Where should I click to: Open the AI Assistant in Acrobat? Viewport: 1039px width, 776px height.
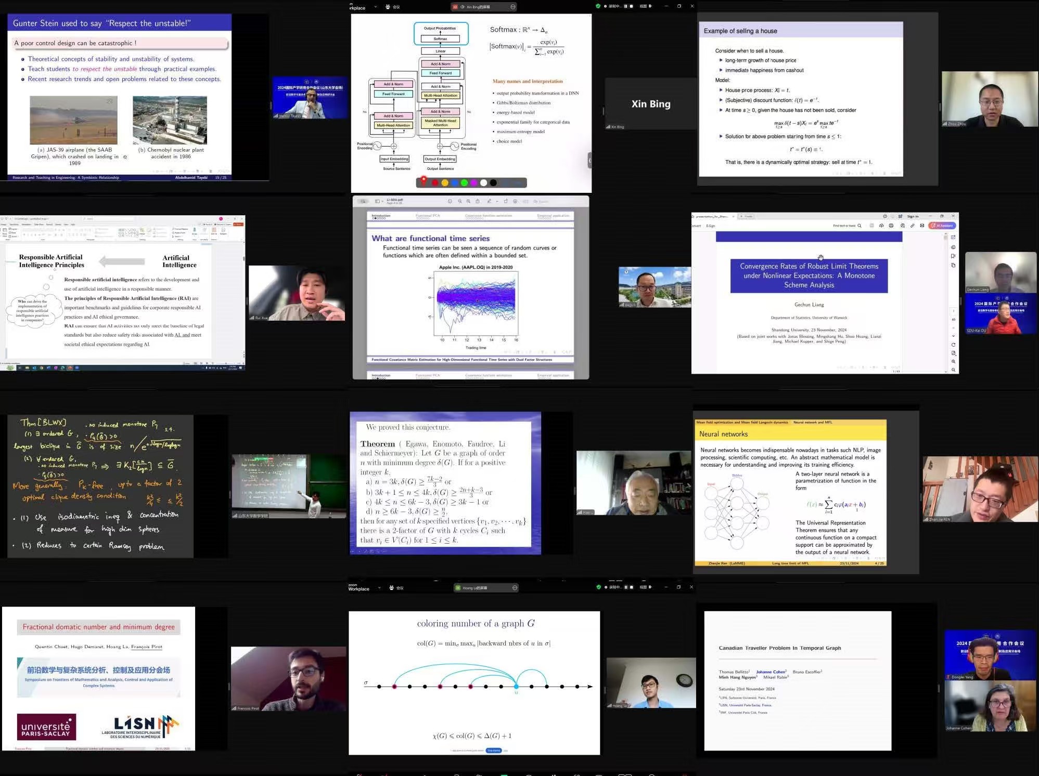point(943,226)
